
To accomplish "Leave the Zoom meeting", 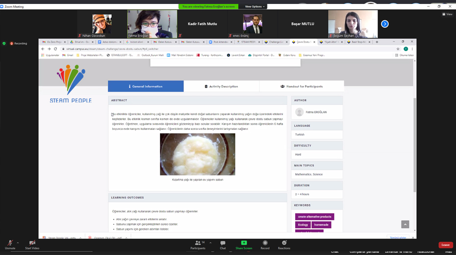I will [446, 245].
